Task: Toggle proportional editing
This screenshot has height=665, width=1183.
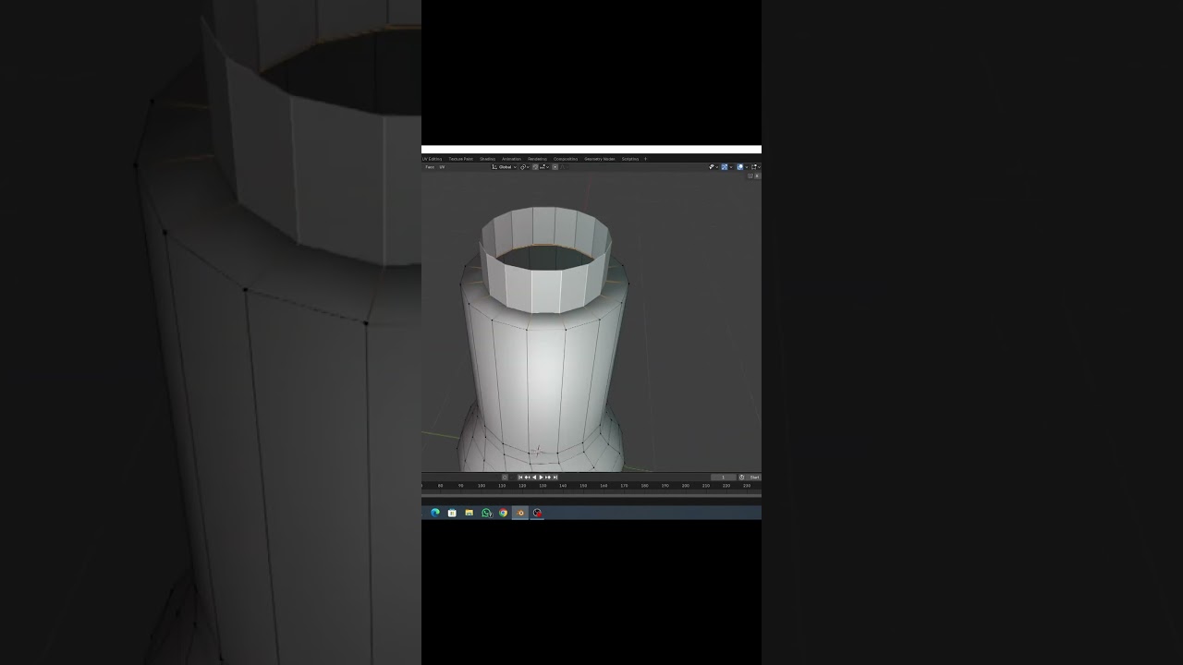Action: [555, 167]
